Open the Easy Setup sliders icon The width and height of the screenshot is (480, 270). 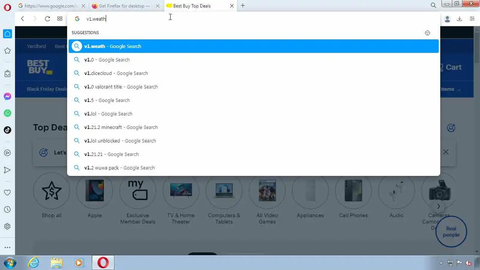point(472,19)
